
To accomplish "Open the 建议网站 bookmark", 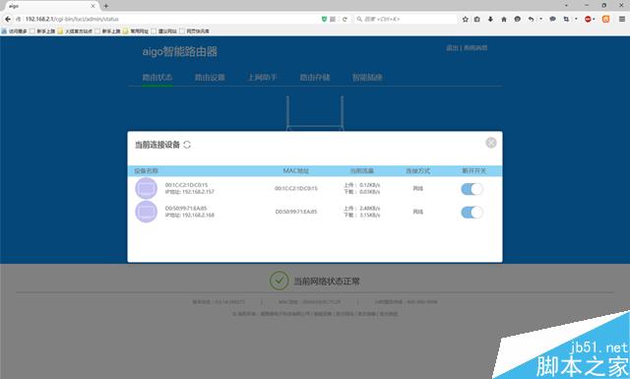I will pos(164,31).
